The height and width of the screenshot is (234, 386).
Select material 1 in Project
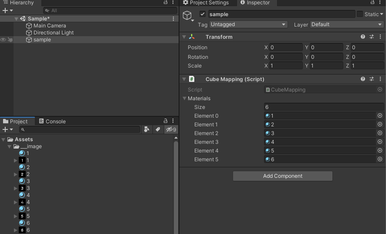click(24, 153)
